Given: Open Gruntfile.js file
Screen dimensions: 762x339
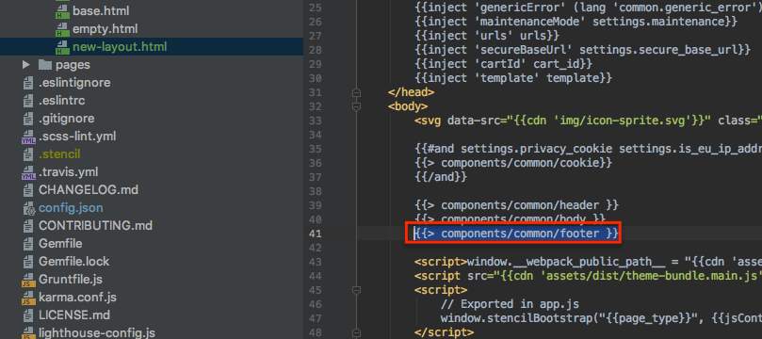Looking at the screenshot, I should pos(71,280).
